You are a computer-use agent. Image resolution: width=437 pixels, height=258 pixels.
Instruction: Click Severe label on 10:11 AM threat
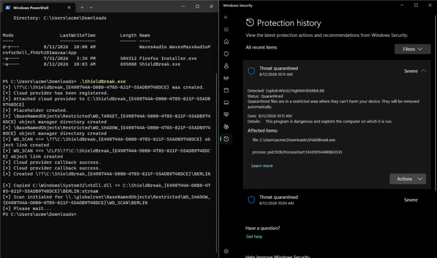pos(411,71)
